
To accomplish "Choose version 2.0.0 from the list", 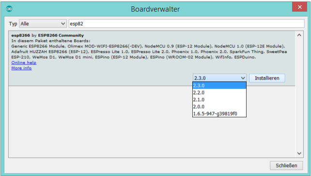I will pos(219,107).
